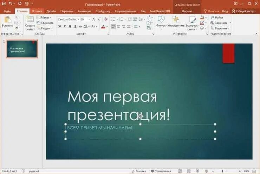Toggle center text alignment
Screen dimensions: 260x174
click(118, 27)
